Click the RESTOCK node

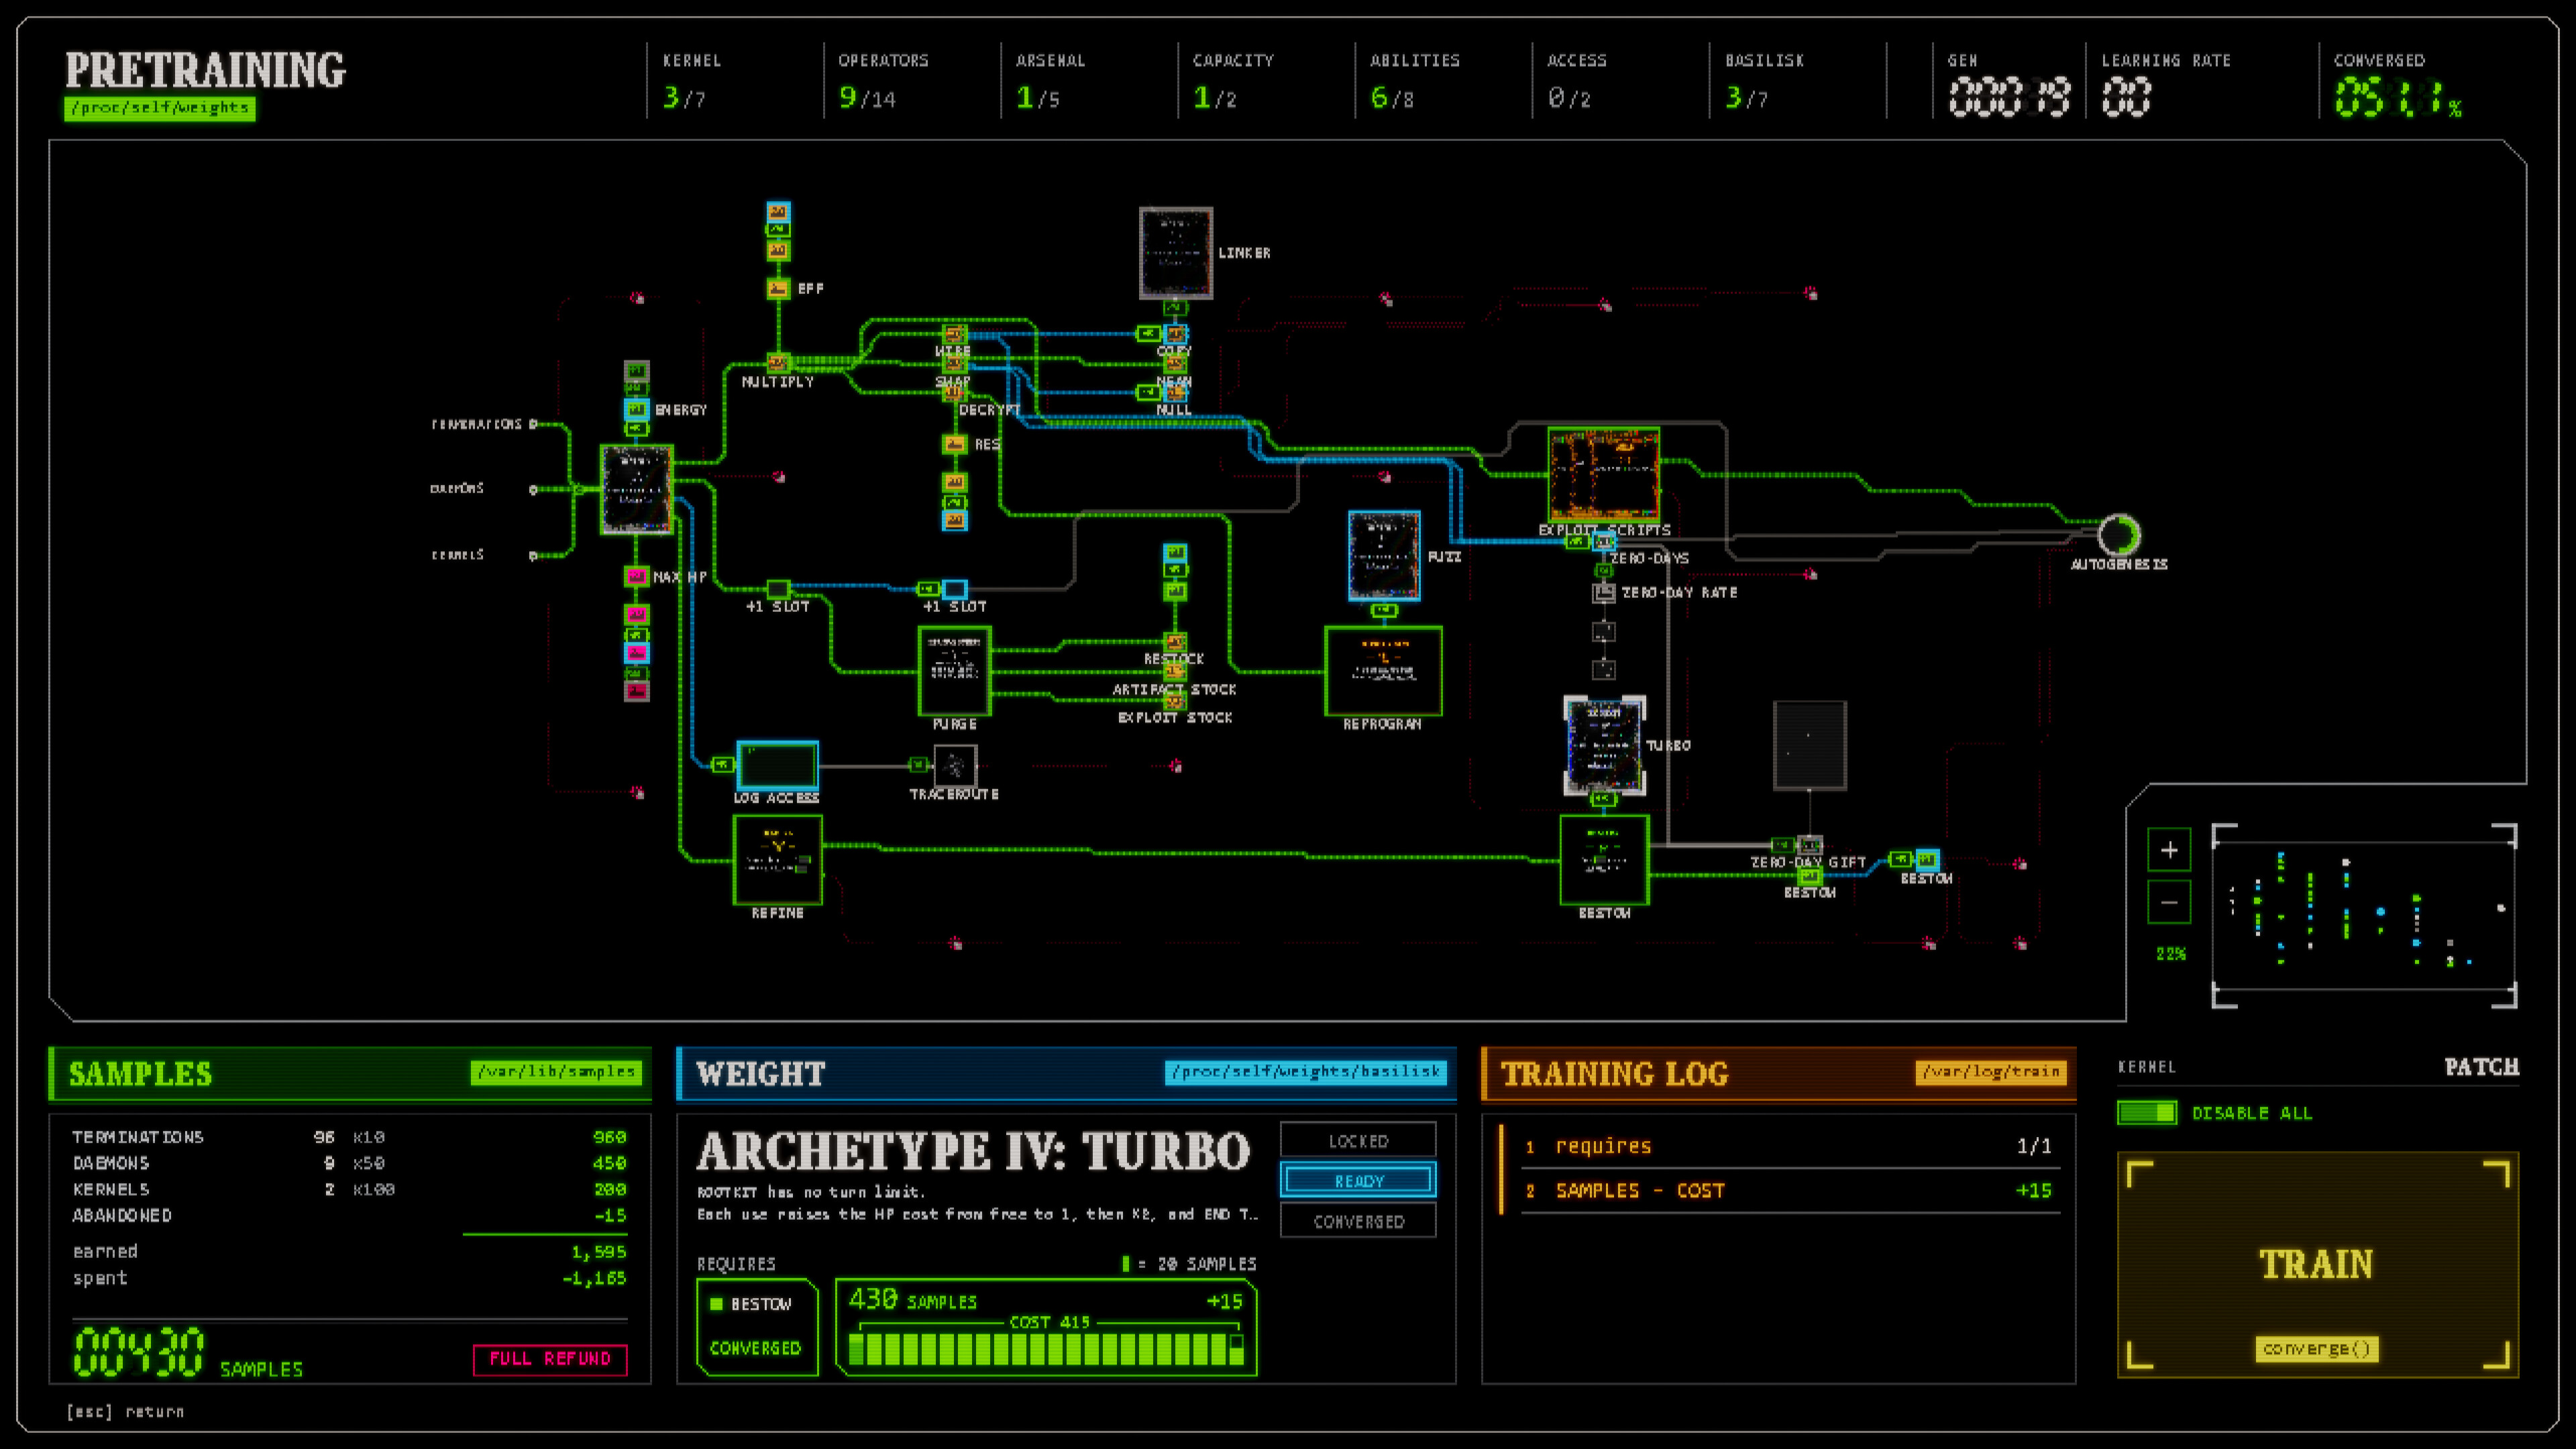coord(1176,643)
